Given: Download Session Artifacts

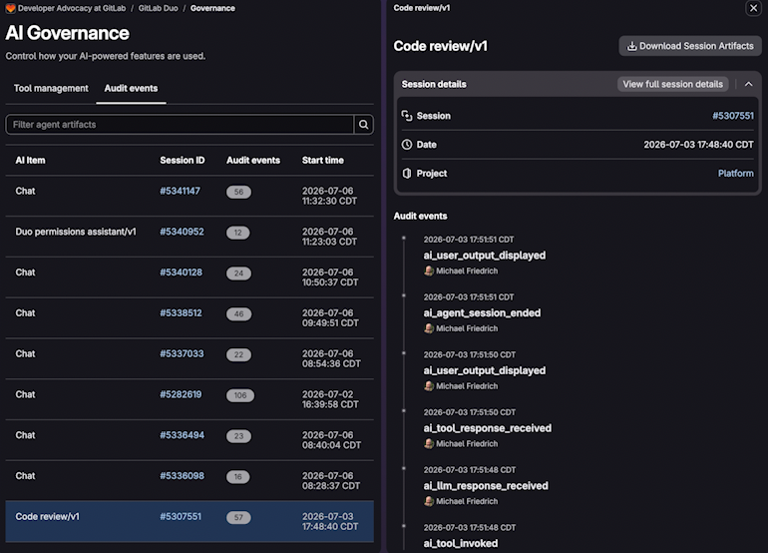Looking at the screenshot, I should pos(690,46).
